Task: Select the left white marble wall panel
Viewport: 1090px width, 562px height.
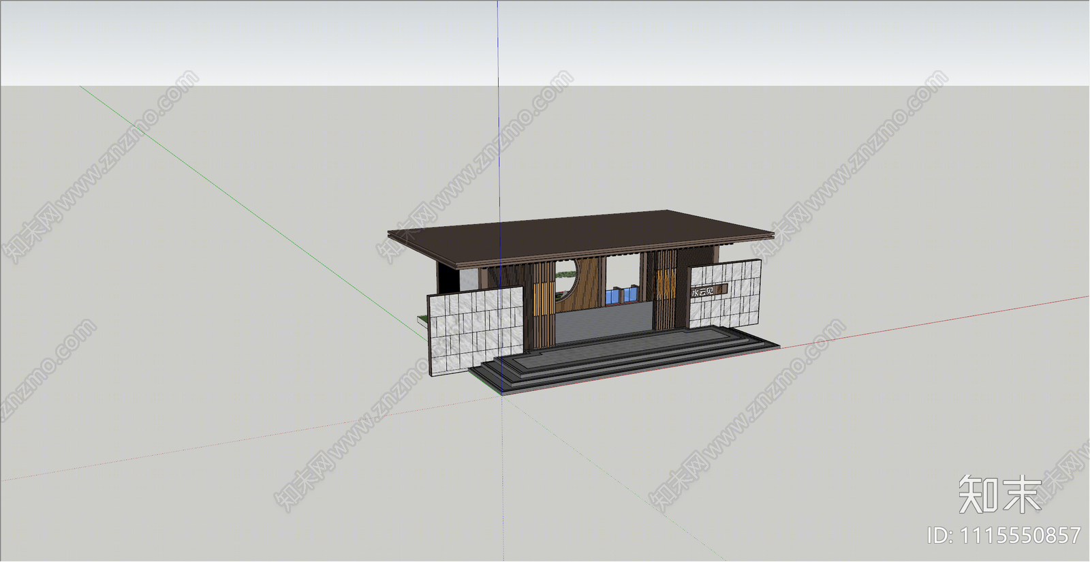Action: click(x=476, y=330)
